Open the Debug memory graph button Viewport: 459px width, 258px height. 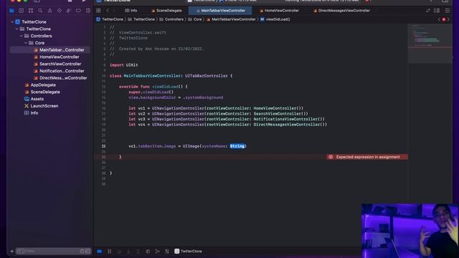coord(158,252)
